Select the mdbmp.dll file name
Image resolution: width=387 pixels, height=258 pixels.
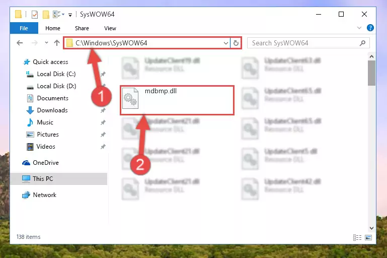[161, 91]
